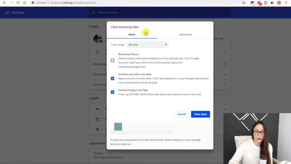Click the sign out link
The height and width of the screenshot is (164, 291).
coord(126,144)
